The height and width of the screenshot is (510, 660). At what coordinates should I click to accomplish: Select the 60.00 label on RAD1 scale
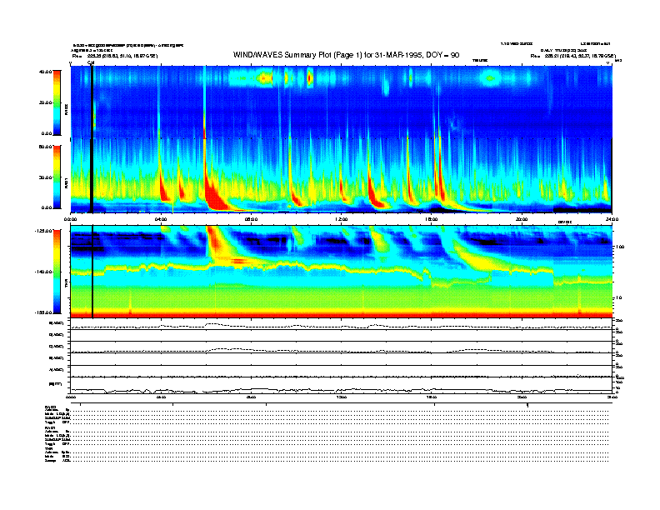[x=45, y=147]
